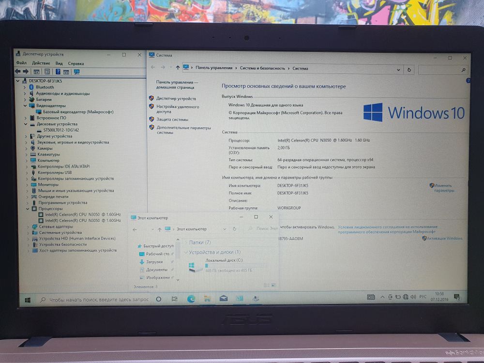Click Изменить параметры link
This screenshot has width=484, height=363.
point(443,188)
